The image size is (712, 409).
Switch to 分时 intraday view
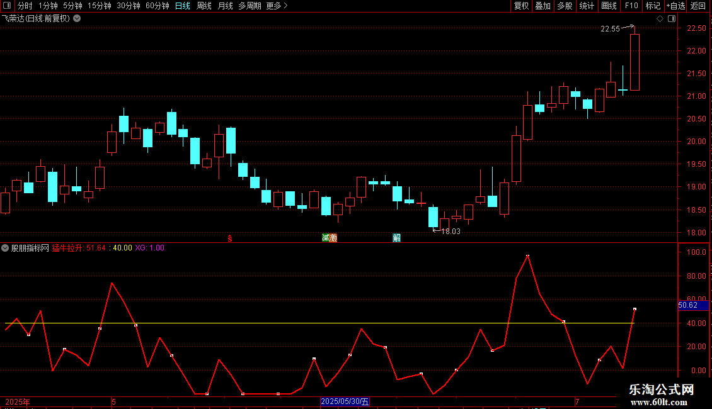[x=25, y=6]
